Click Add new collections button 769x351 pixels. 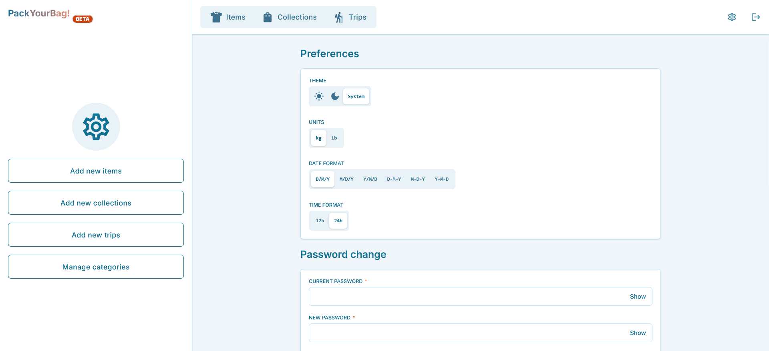96,203
